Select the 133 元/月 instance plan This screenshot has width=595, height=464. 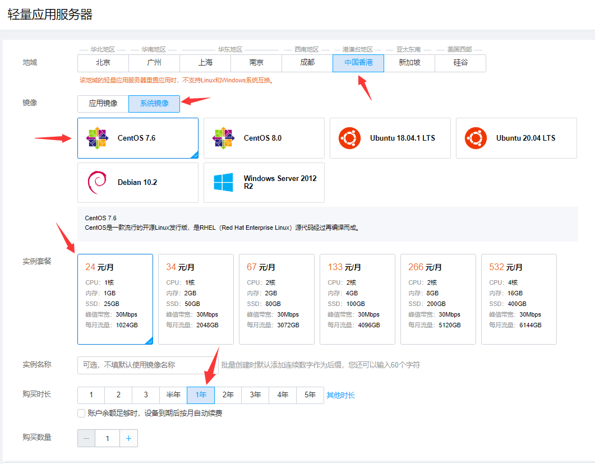pos(357,299)
